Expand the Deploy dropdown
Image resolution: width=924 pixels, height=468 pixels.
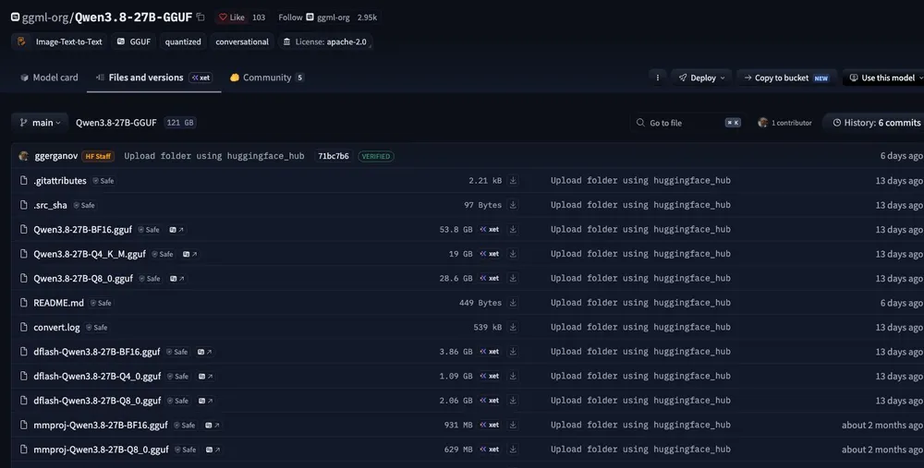[x=701, y=78]
